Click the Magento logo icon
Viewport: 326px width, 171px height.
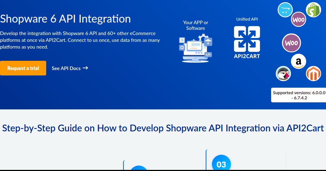[x=314, y=74]
